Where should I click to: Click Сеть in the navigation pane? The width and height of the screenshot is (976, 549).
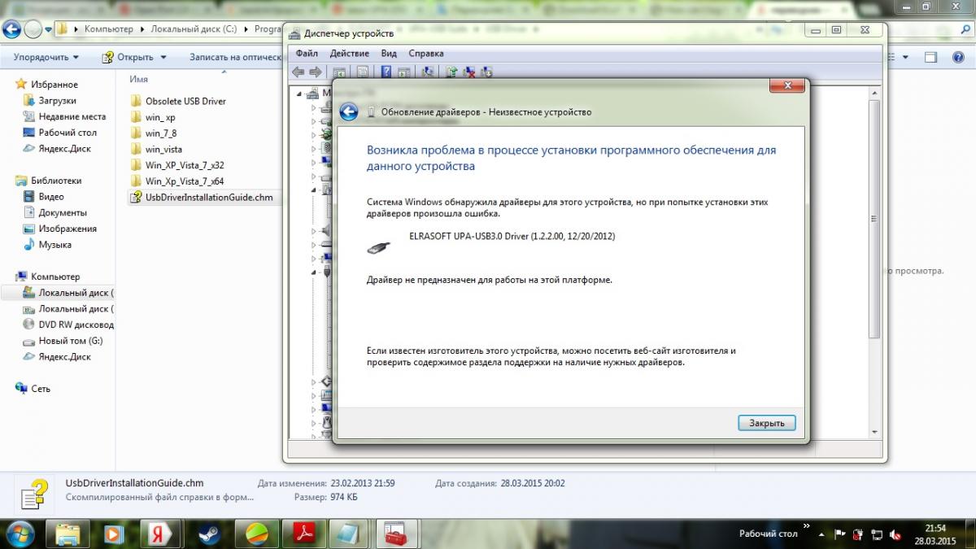(x=33, y=389)
